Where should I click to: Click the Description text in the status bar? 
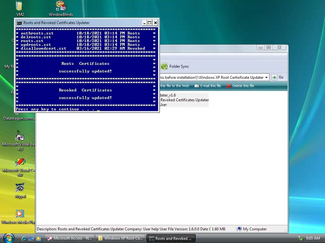[123, 229]
